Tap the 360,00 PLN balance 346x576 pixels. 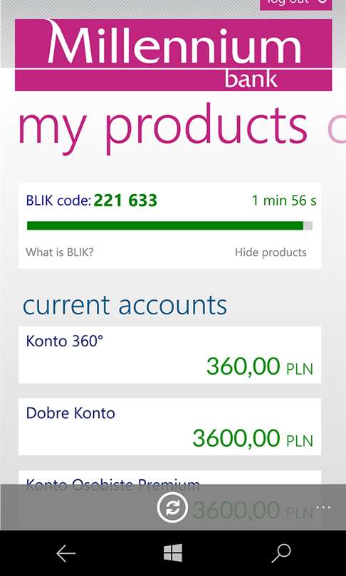(x=260, y=366)
